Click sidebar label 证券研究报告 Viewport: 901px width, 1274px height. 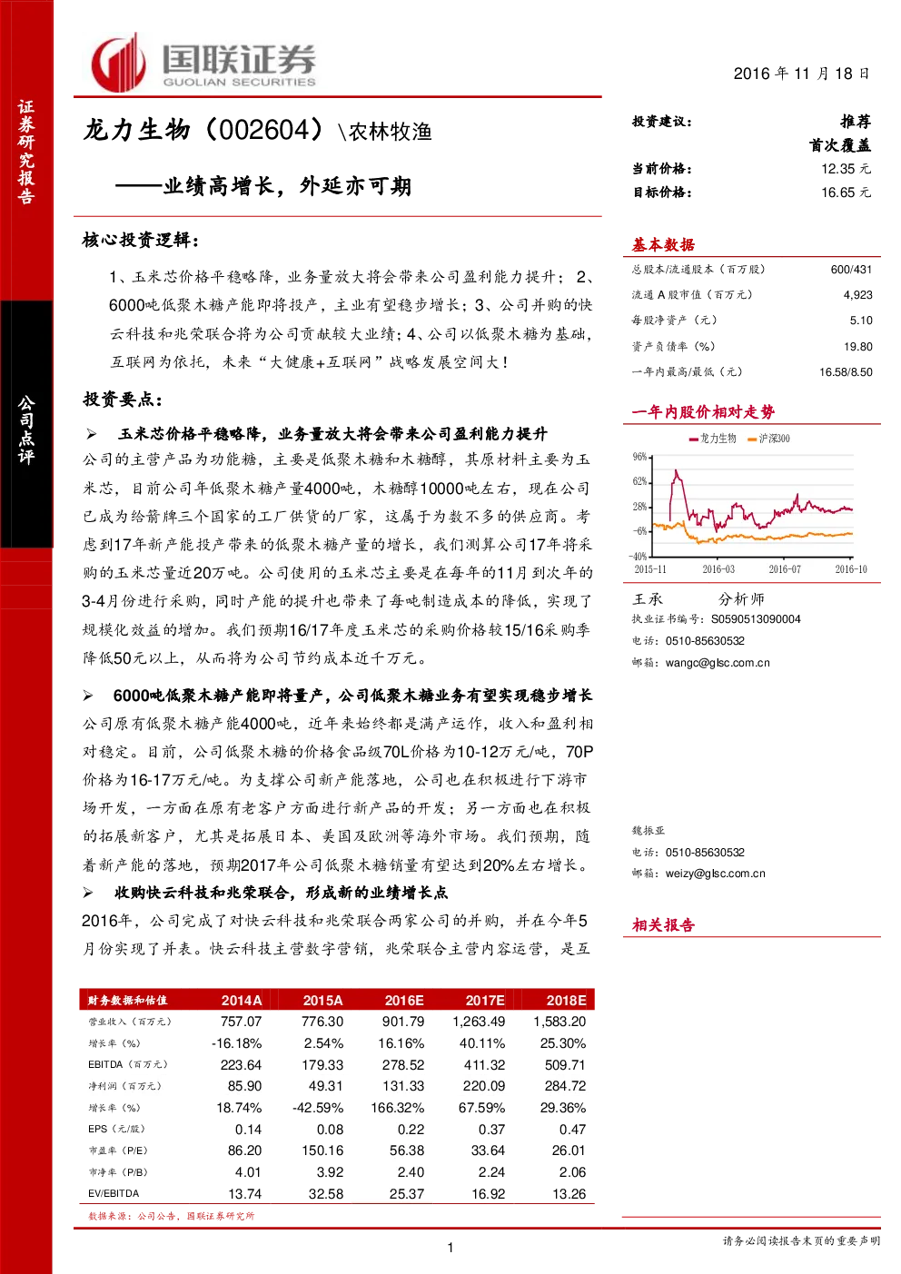coord(26,152)
